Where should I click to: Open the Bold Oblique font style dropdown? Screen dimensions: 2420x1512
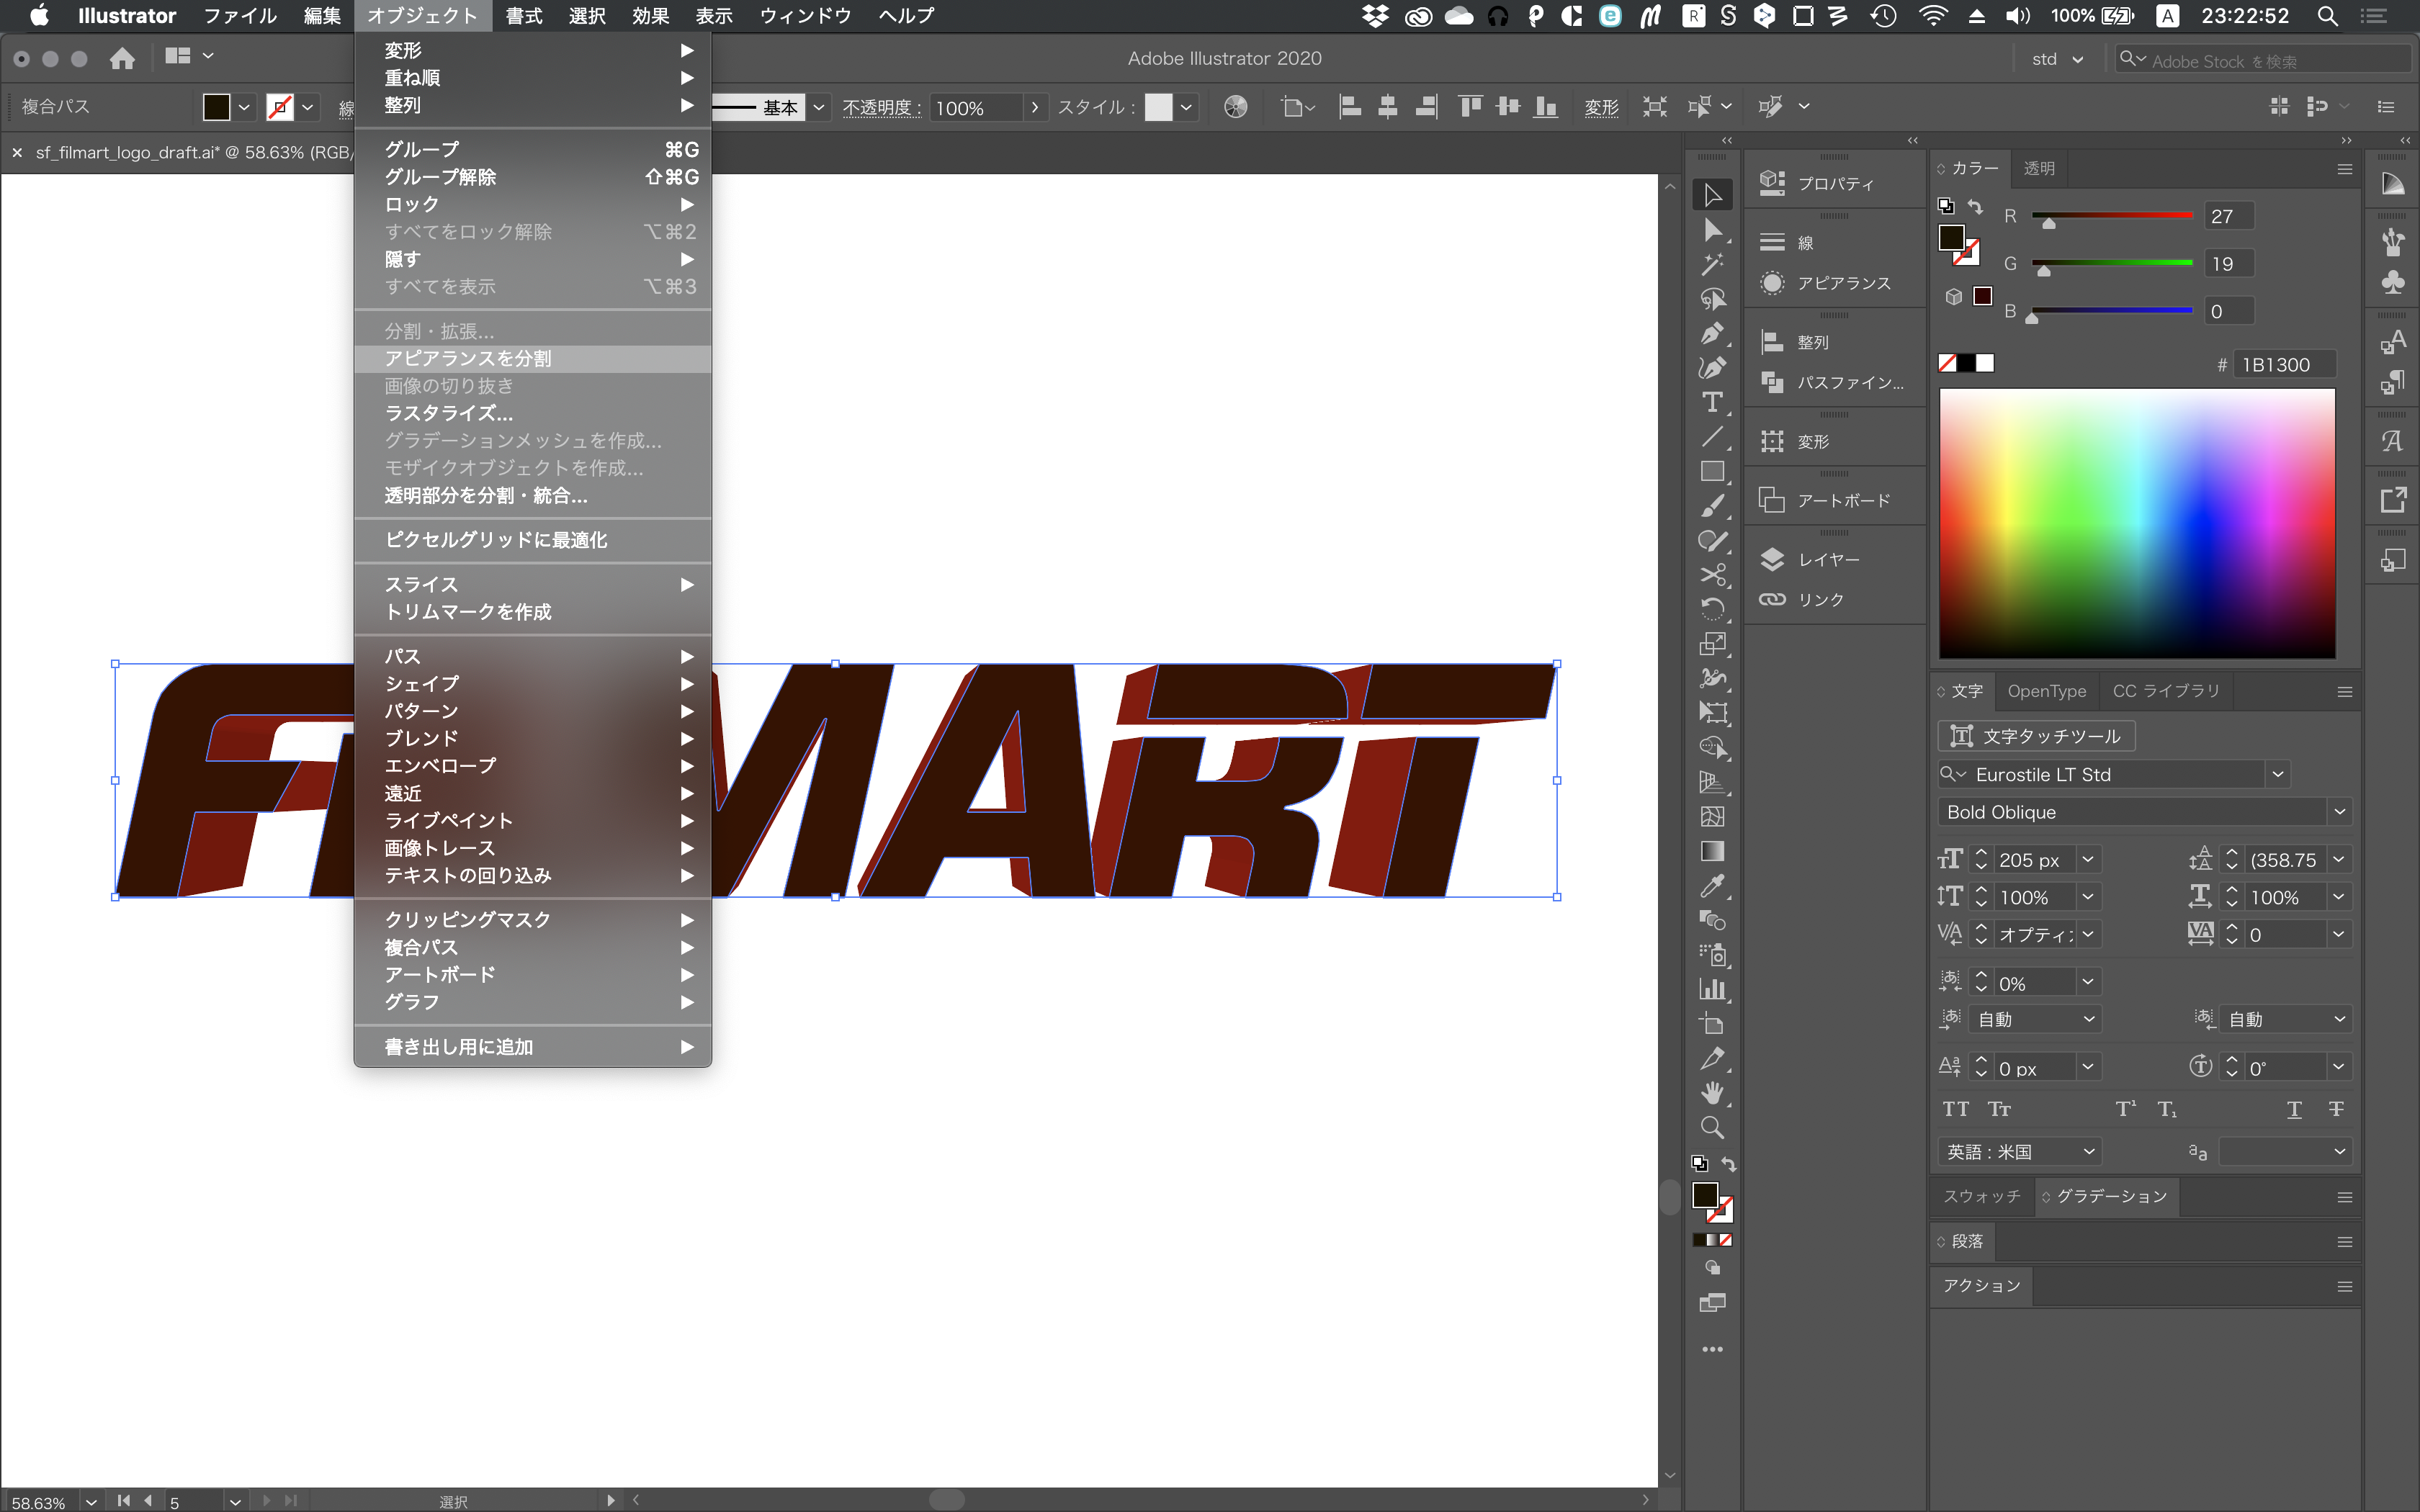tap(2339, 812)
